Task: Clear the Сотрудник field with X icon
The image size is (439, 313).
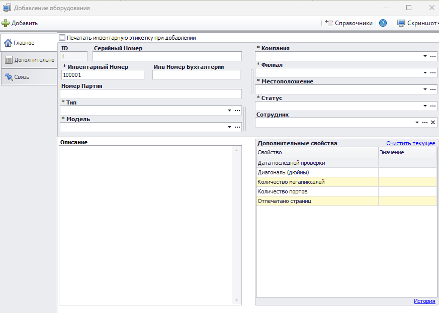Action: tap(433, 123)
